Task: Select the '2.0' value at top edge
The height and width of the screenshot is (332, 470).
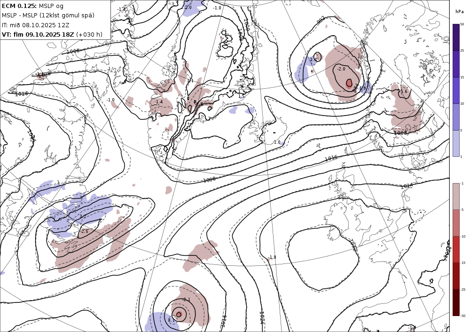Action: pos(188,7)
